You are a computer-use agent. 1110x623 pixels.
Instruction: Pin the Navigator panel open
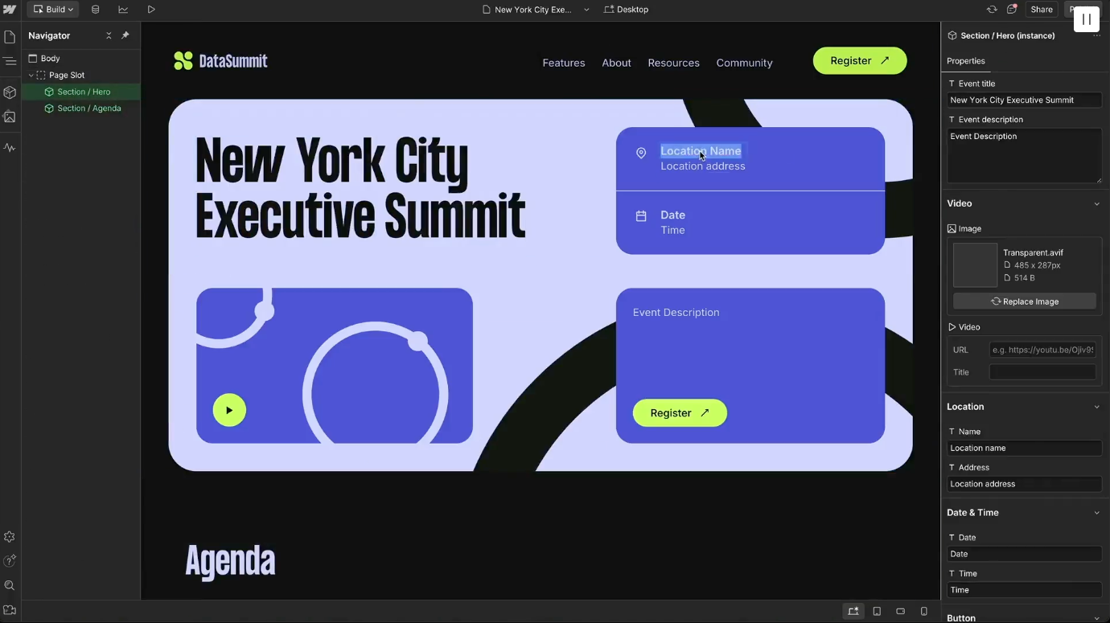(x=125, y=35)
